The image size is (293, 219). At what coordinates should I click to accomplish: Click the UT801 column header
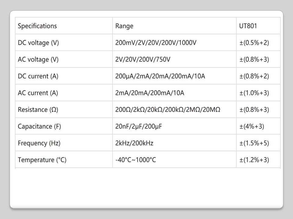coord(248,26)
